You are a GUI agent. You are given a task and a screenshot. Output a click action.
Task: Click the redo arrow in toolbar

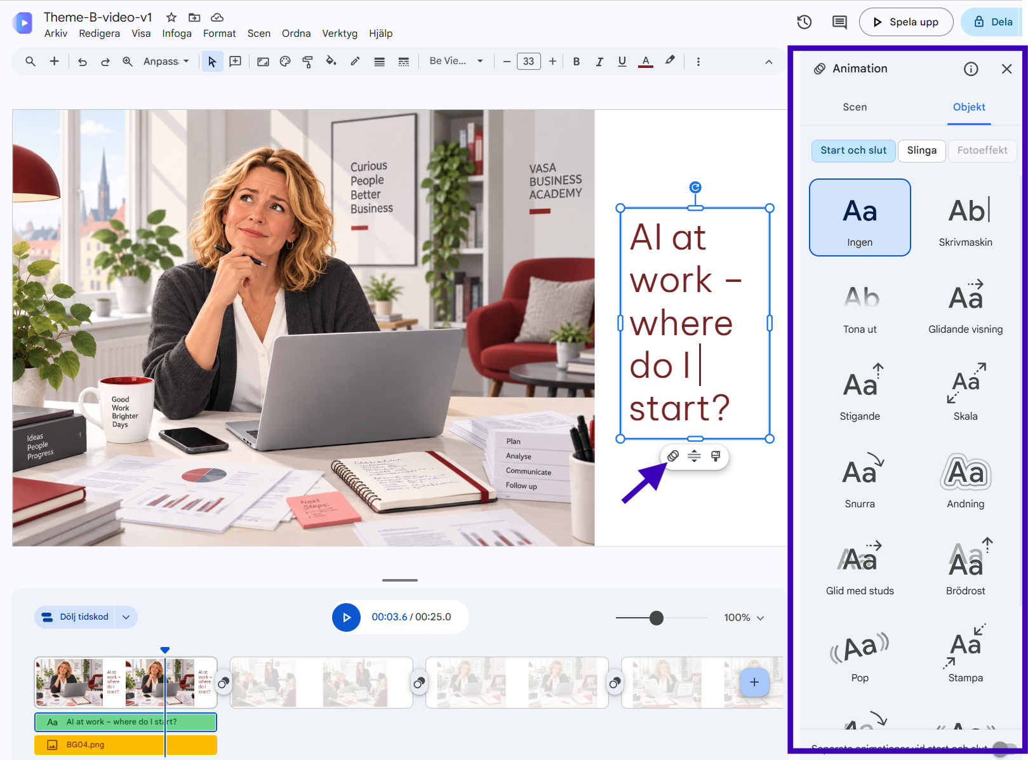(x=105, y=62)
